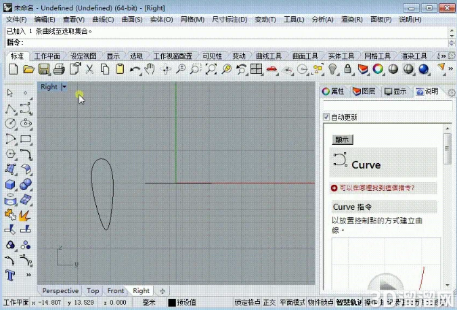Click the padlock Lock objects icon

tap(347, 69)
